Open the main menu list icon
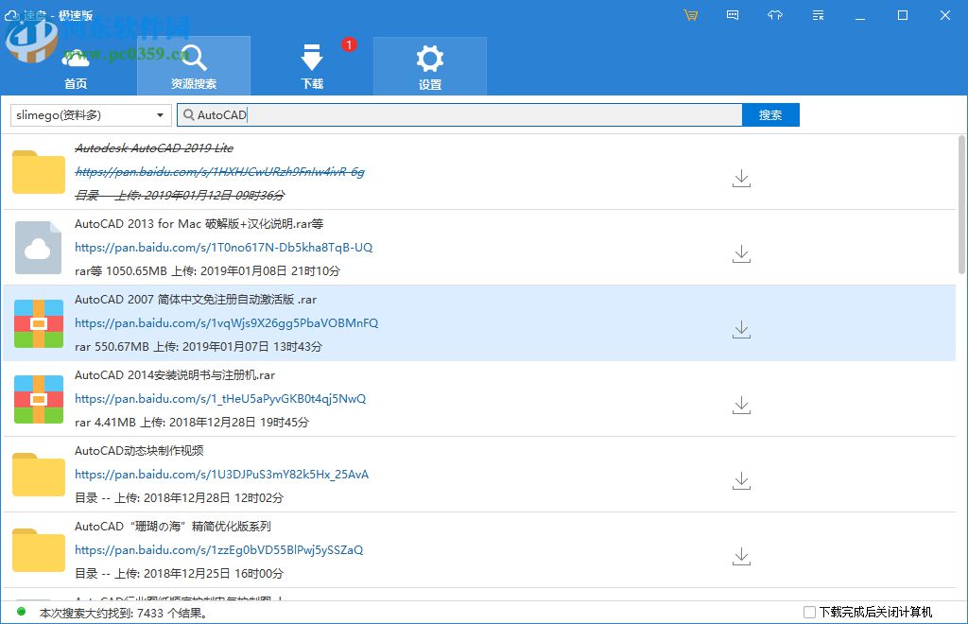The width and height of the screenshot is (968, 624). 818,15
